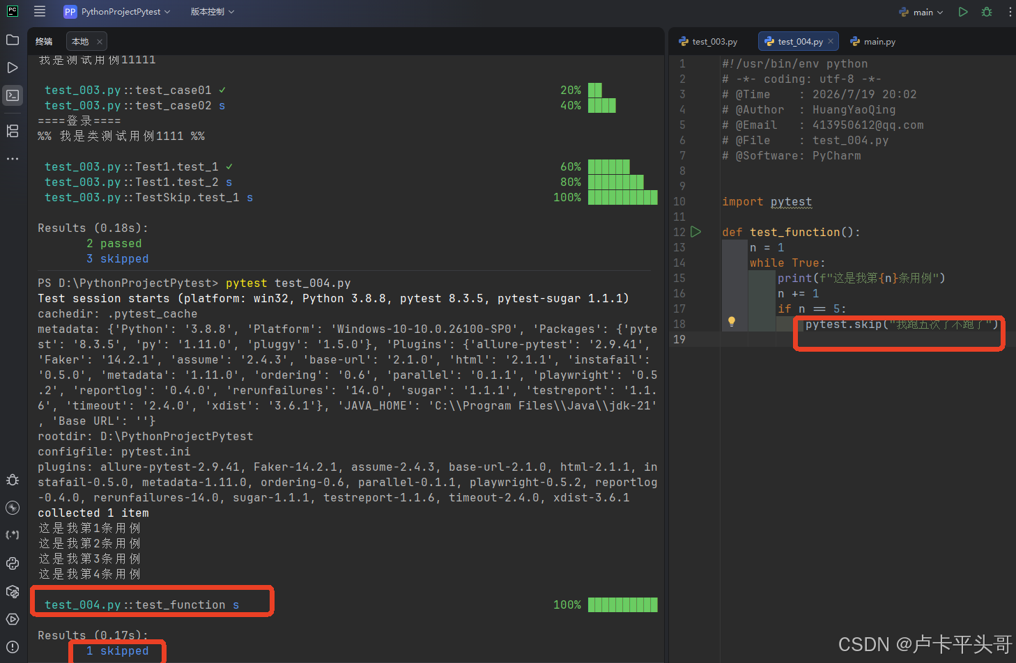The height and width of the screenshot is (663, 1016).
Task: Open the 版本控制 dropdown
Action: pyautogui.click(x=213, y=12)
